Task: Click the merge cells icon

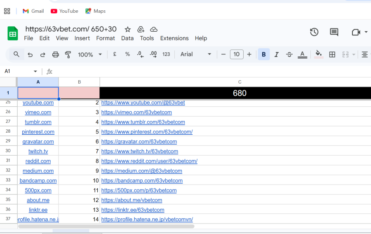Action: 345,55
